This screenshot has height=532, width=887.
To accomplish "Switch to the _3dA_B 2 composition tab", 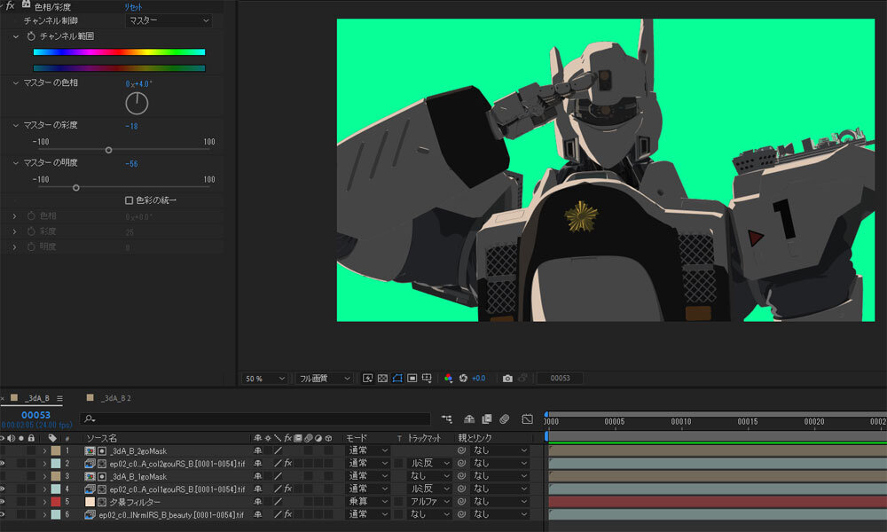I will click(x=116, y=399).
